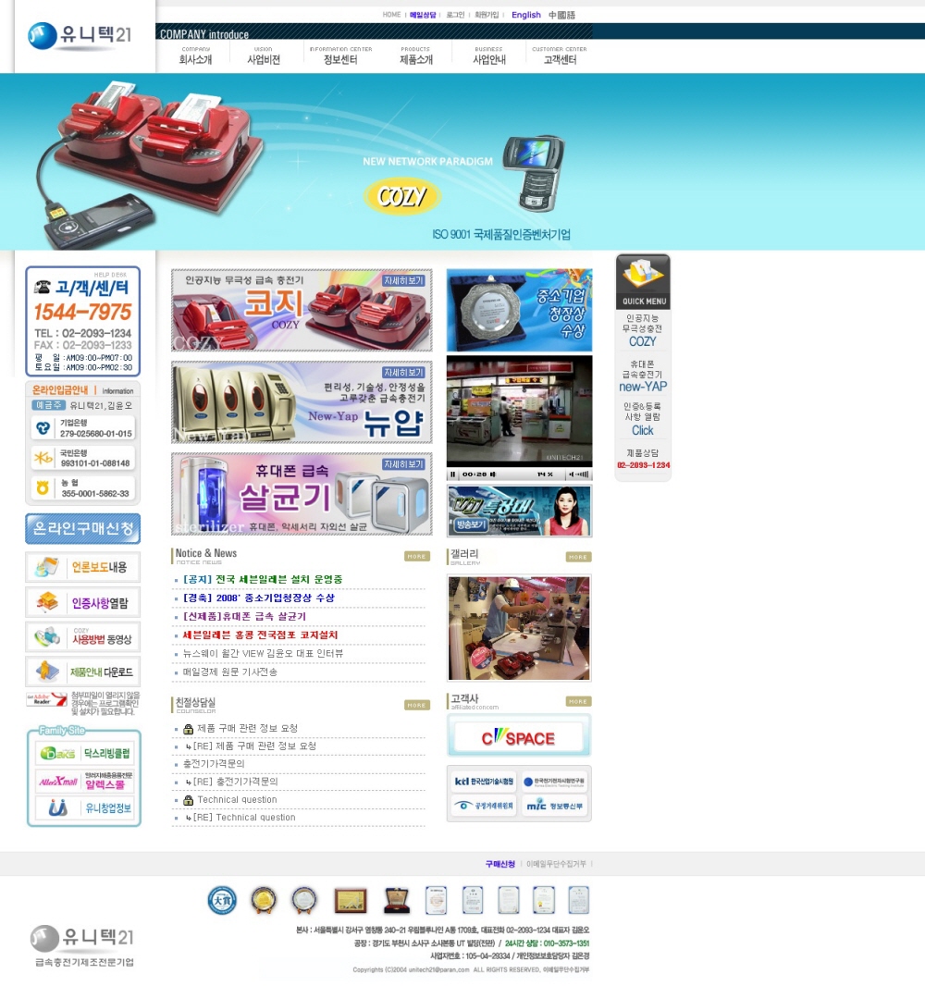The height and width of the screenshot is (986, 925).
Task: Expand Notice & News with MORE button
Action: click(417, 556)
